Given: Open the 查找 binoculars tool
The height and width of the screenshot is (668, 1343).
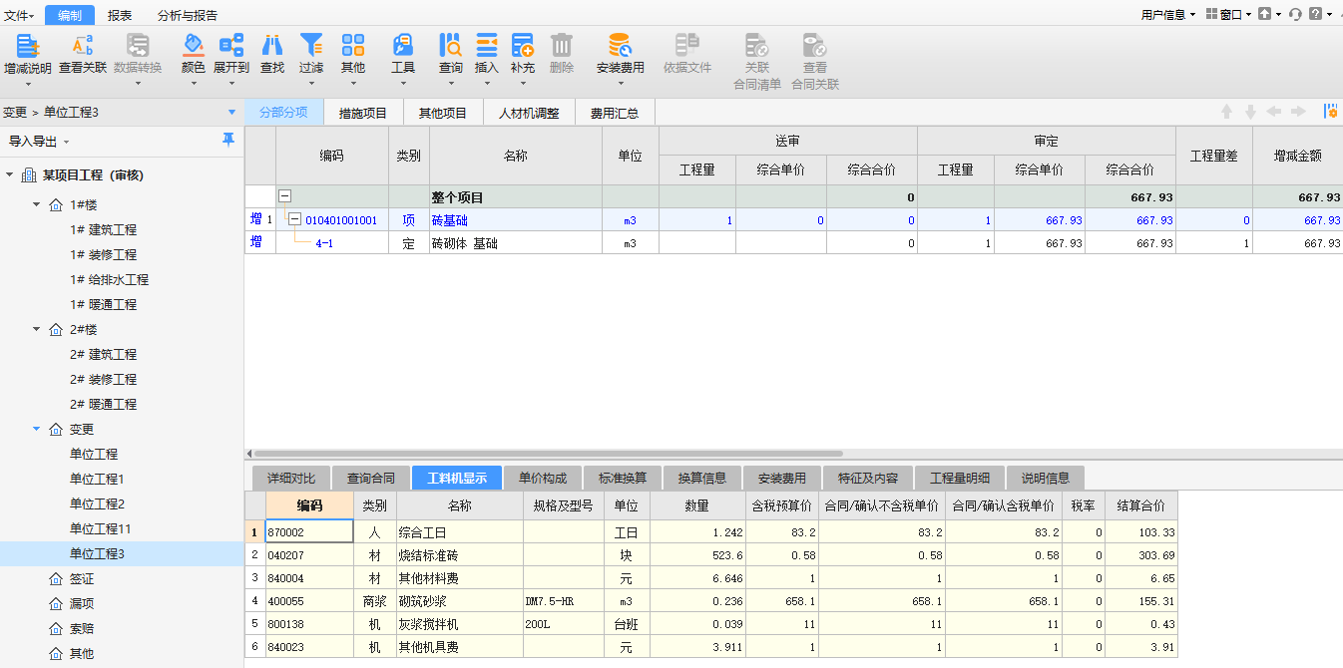Looking at the screenshot, I should (x=271, y=46).
